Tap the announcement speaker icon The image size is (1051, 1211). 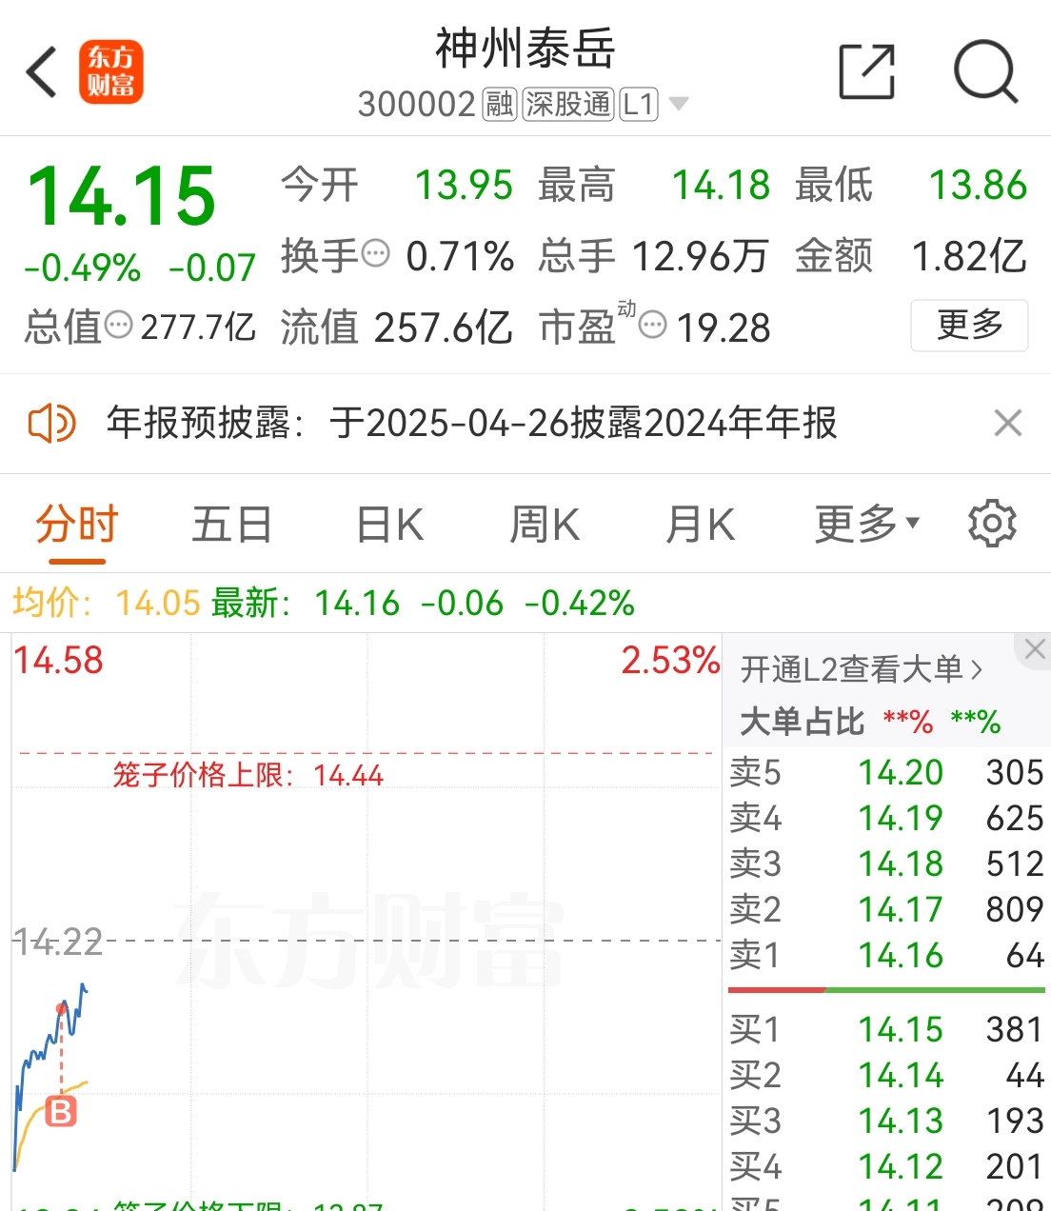point(51,423)
